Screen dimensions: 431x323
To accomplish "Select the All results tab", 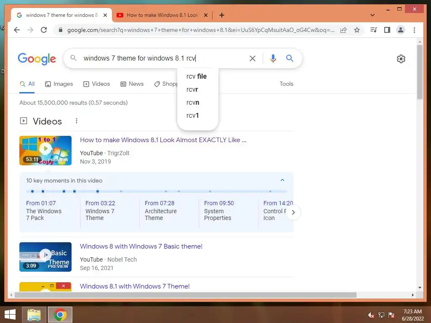I will pos(27,84).
